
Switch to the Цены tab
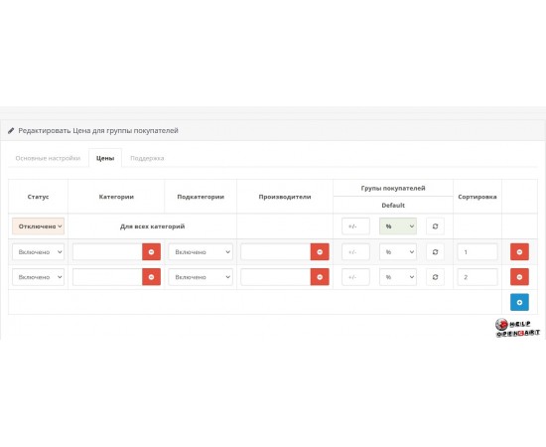105,158
